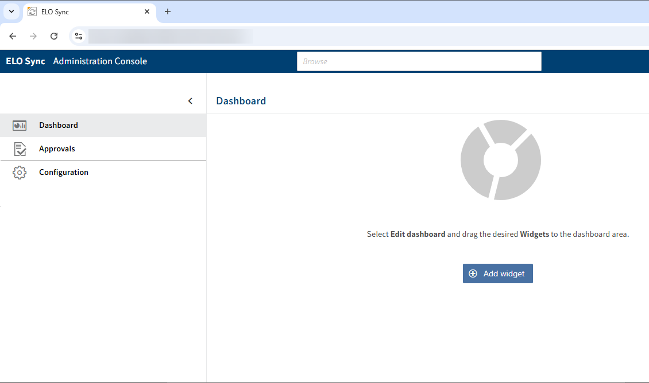This screenshot has height=383, width=649.
Task: Open the Approvals menu item label
Action: (57, 149)
